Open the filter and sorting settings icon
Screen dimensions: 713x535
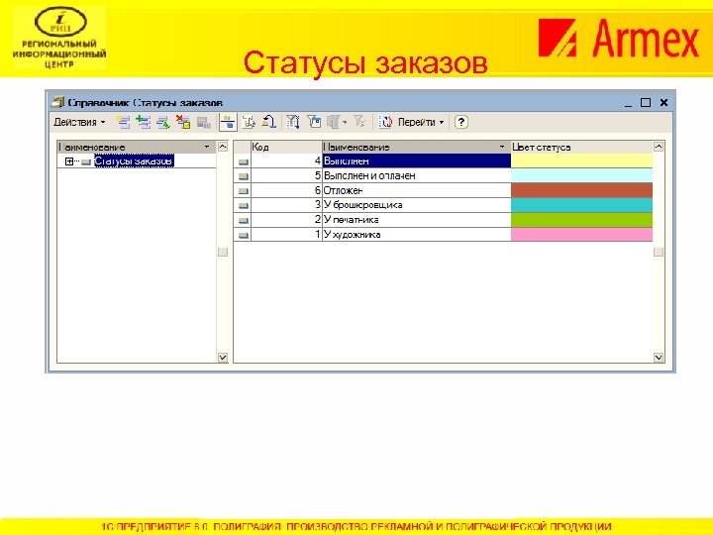pyautogui.click(x=292, y=122)
